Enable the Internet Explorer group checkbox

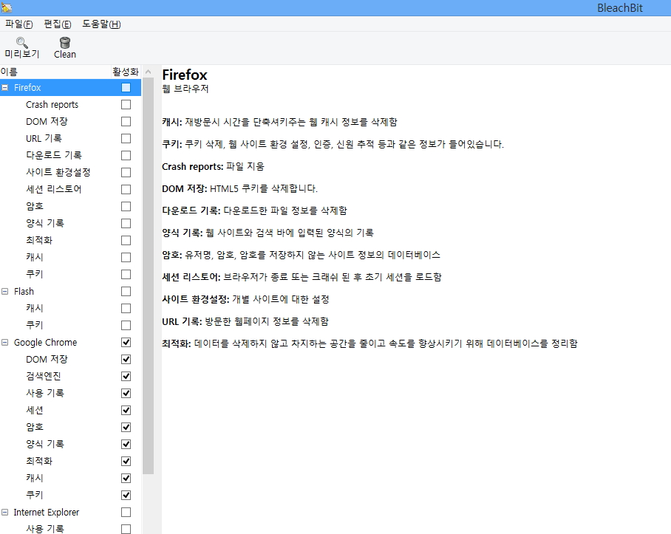(126, 512)
